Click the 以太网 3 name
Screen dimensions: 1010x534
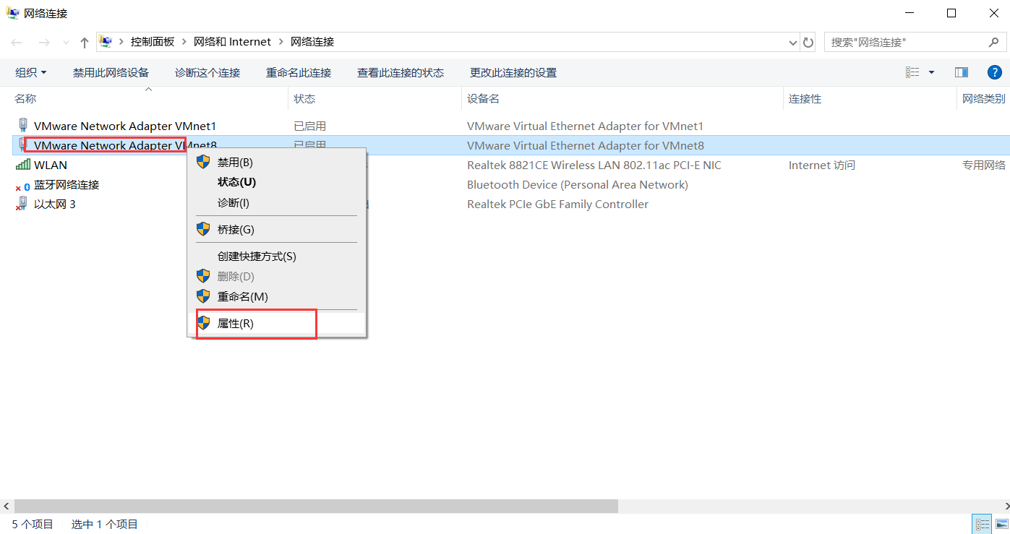55,204
